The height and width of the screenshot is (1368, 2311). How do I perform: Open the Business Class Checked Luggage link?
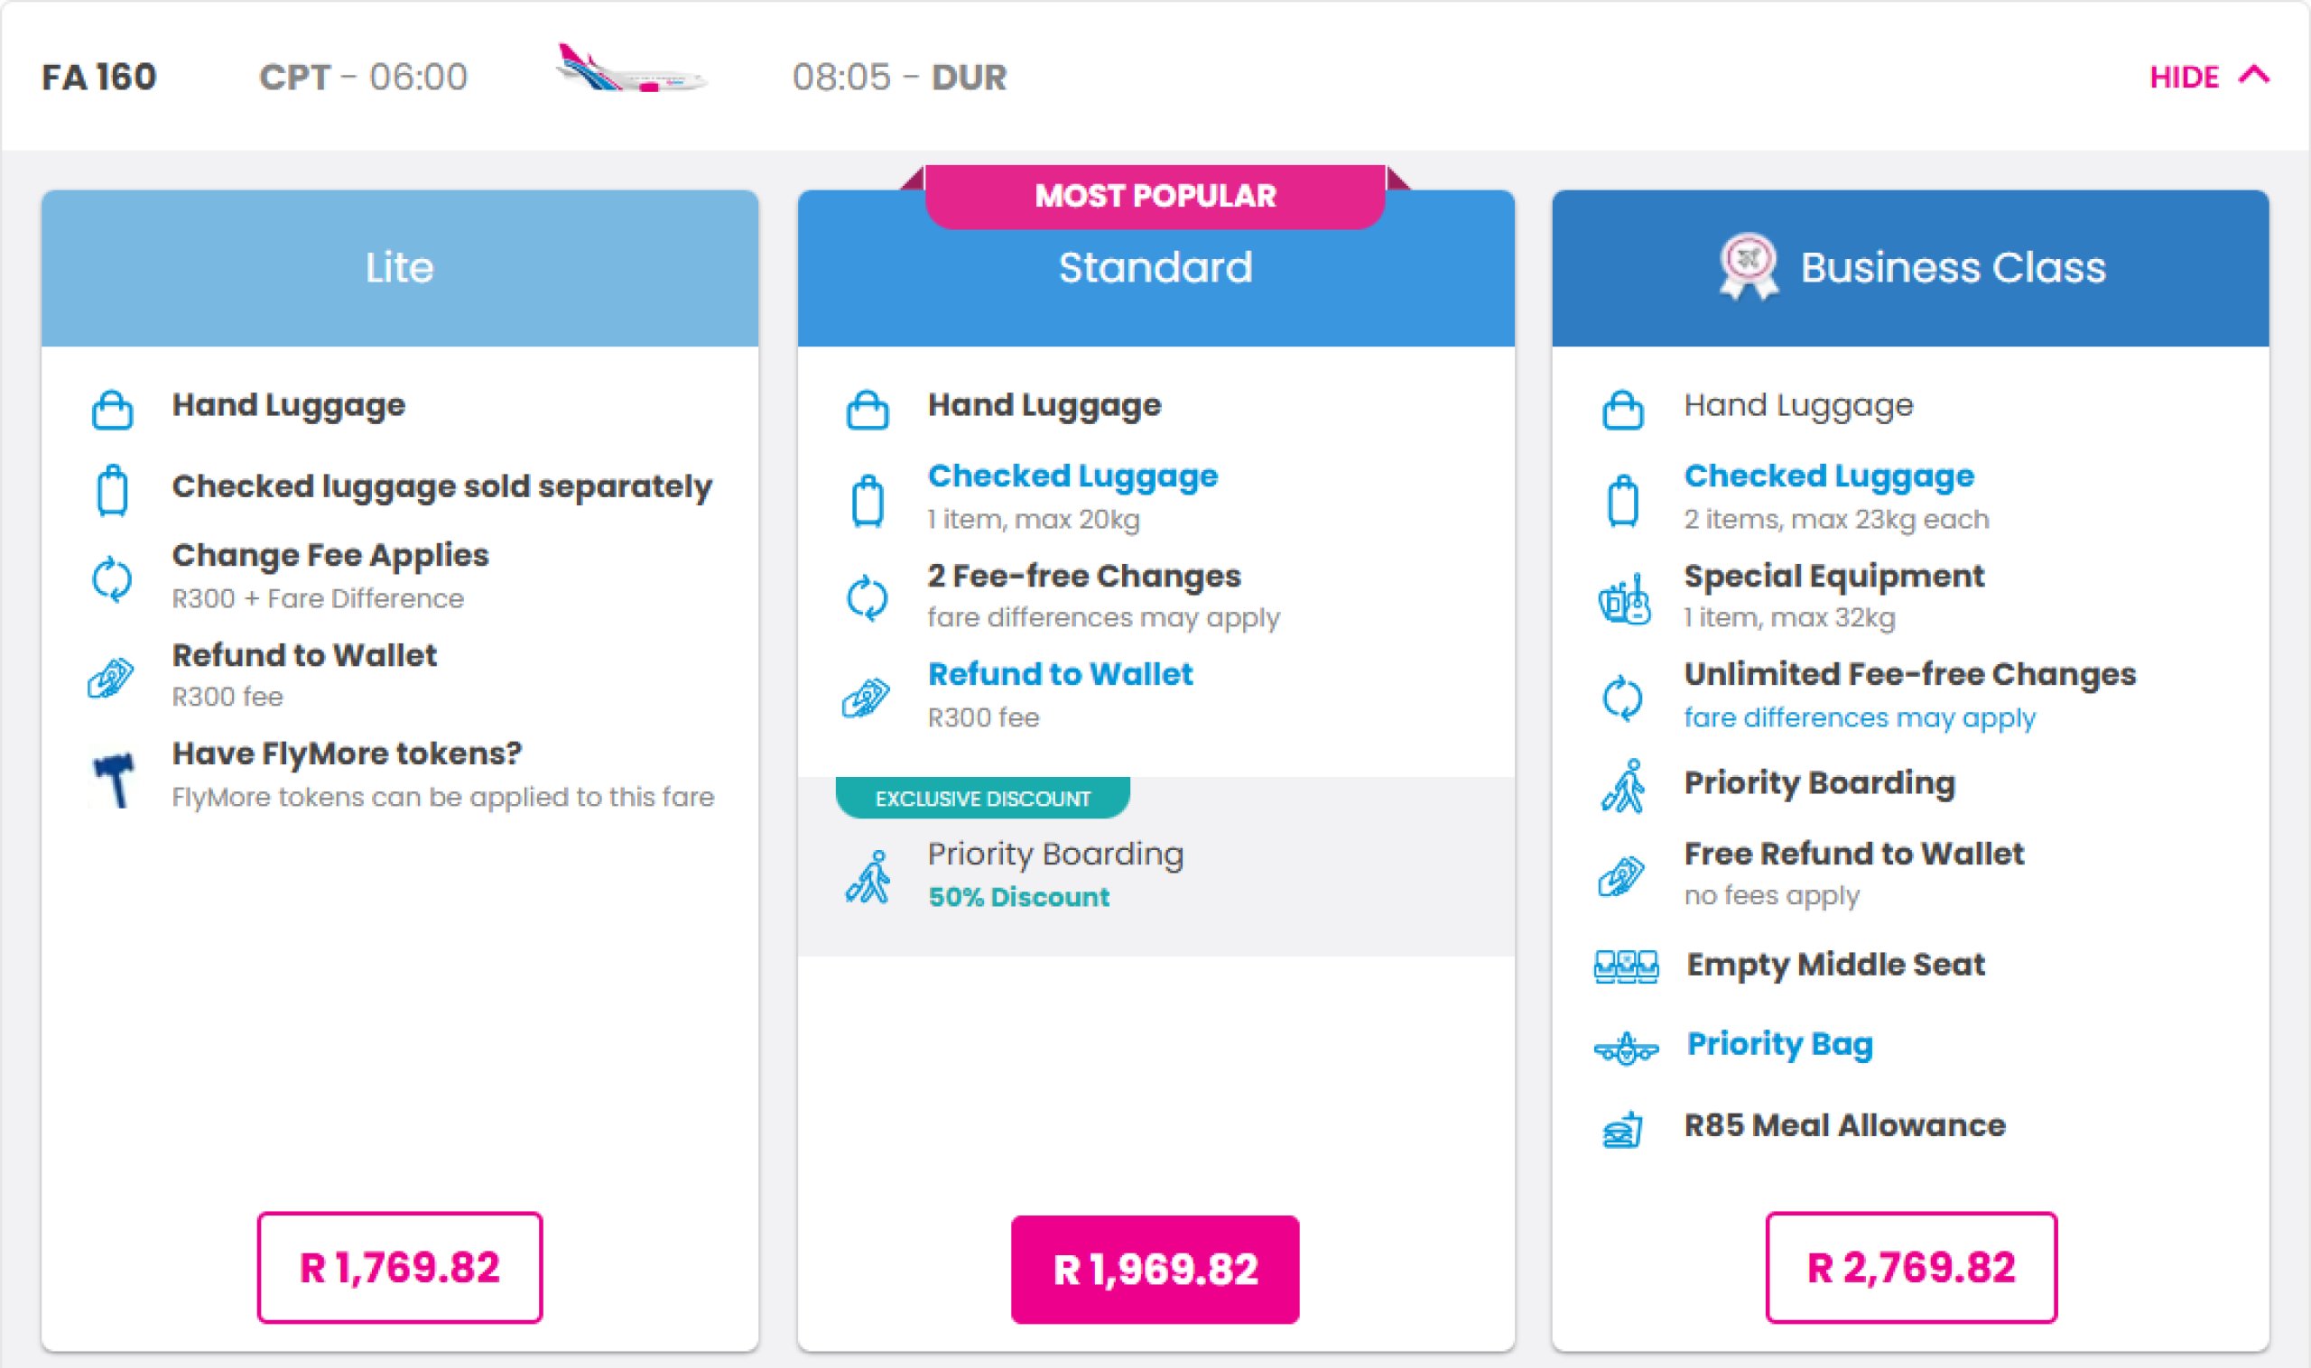1828,476
